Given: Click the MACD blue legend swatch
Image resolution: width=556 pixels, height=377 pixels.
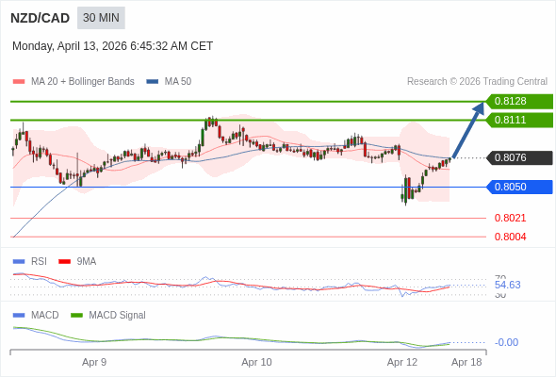Looking at the screenshot, I should [19, 316].
